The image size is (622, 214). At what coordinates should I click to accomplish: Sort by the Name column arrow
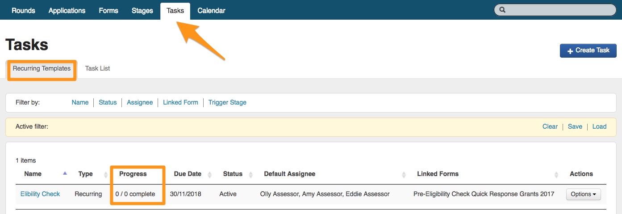65,173
